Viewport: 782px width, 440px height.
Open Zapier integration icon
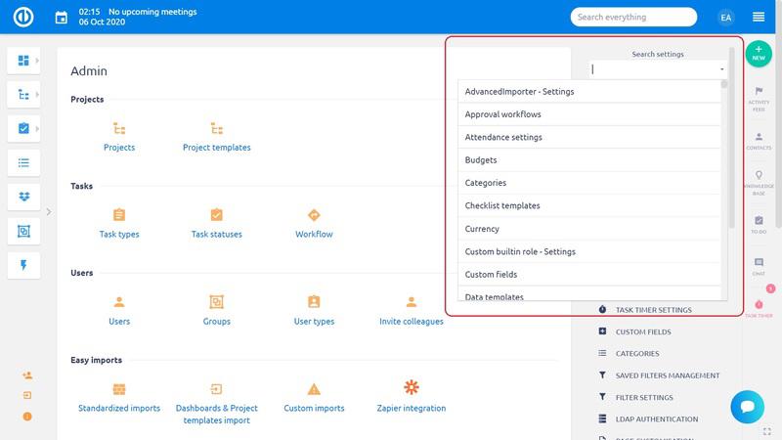[x=412, y=389]
